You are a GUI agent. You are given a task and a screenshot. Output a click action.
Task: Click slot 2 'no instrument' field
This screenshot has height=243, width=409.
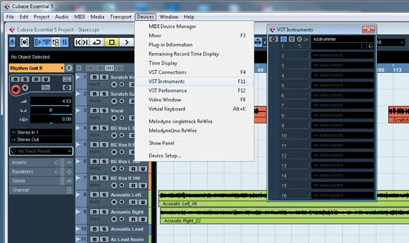343,56
